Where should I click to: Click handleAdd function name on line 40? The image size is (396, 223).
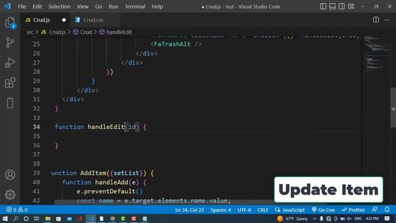(x=111, y=182)
